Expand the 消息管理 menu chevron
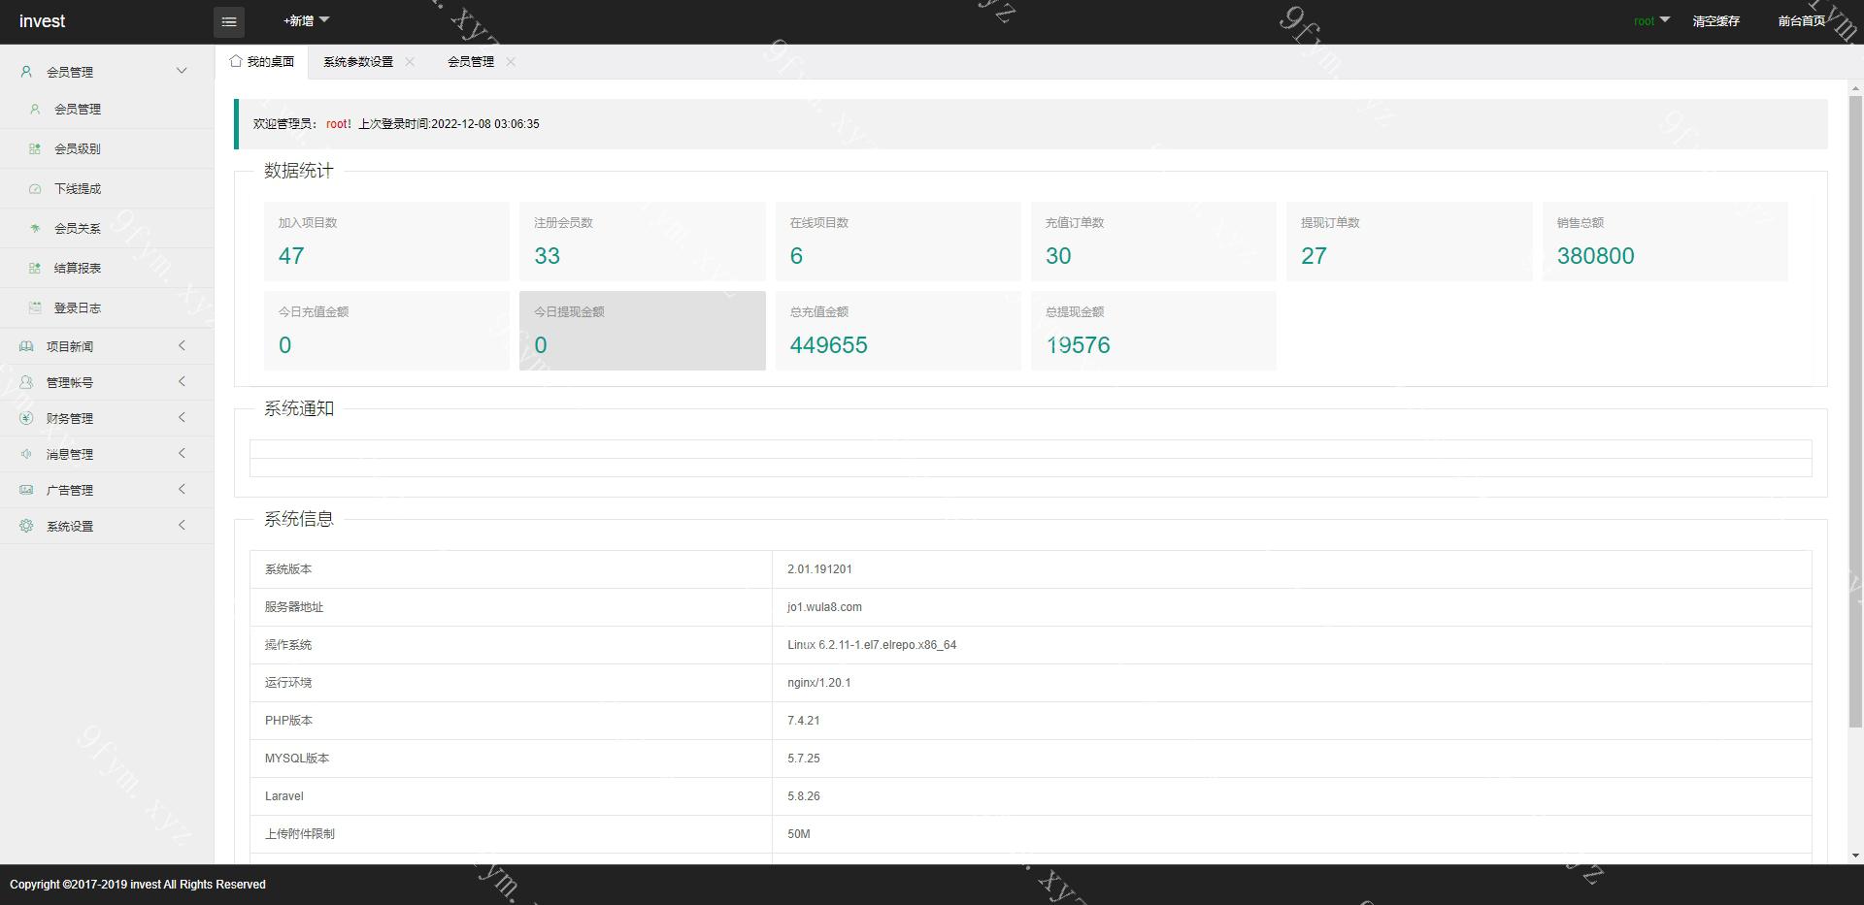 coord(182,454)
